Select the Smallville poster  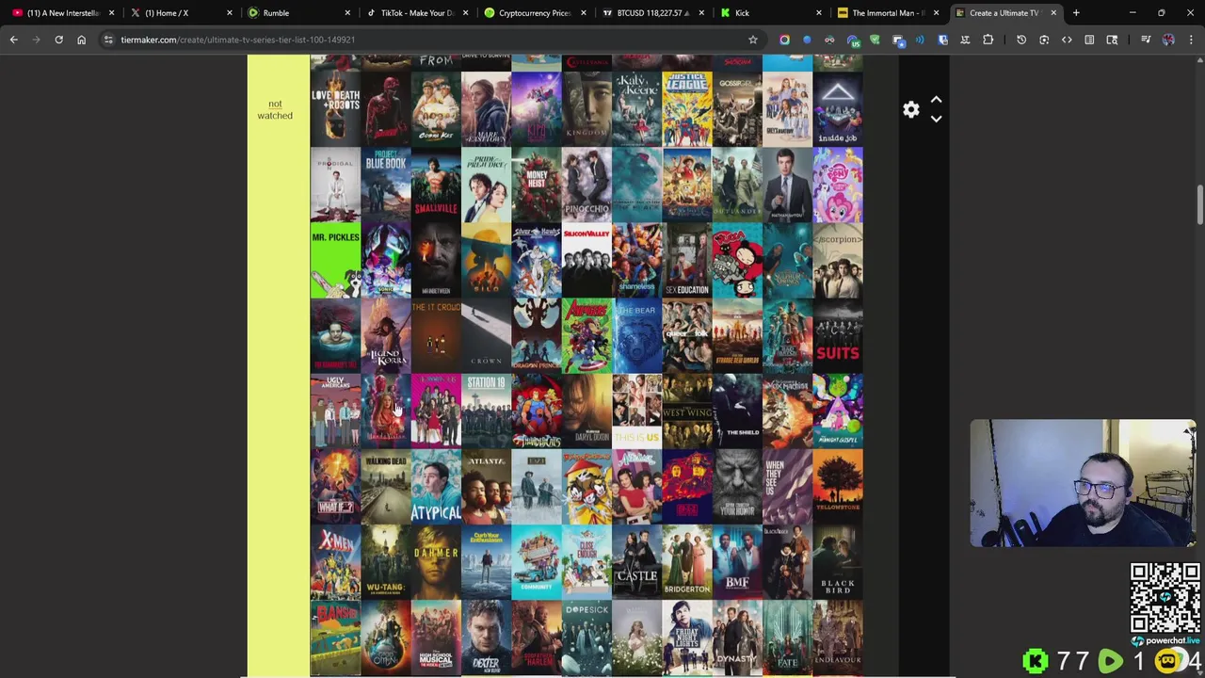(x=436, y=185)
